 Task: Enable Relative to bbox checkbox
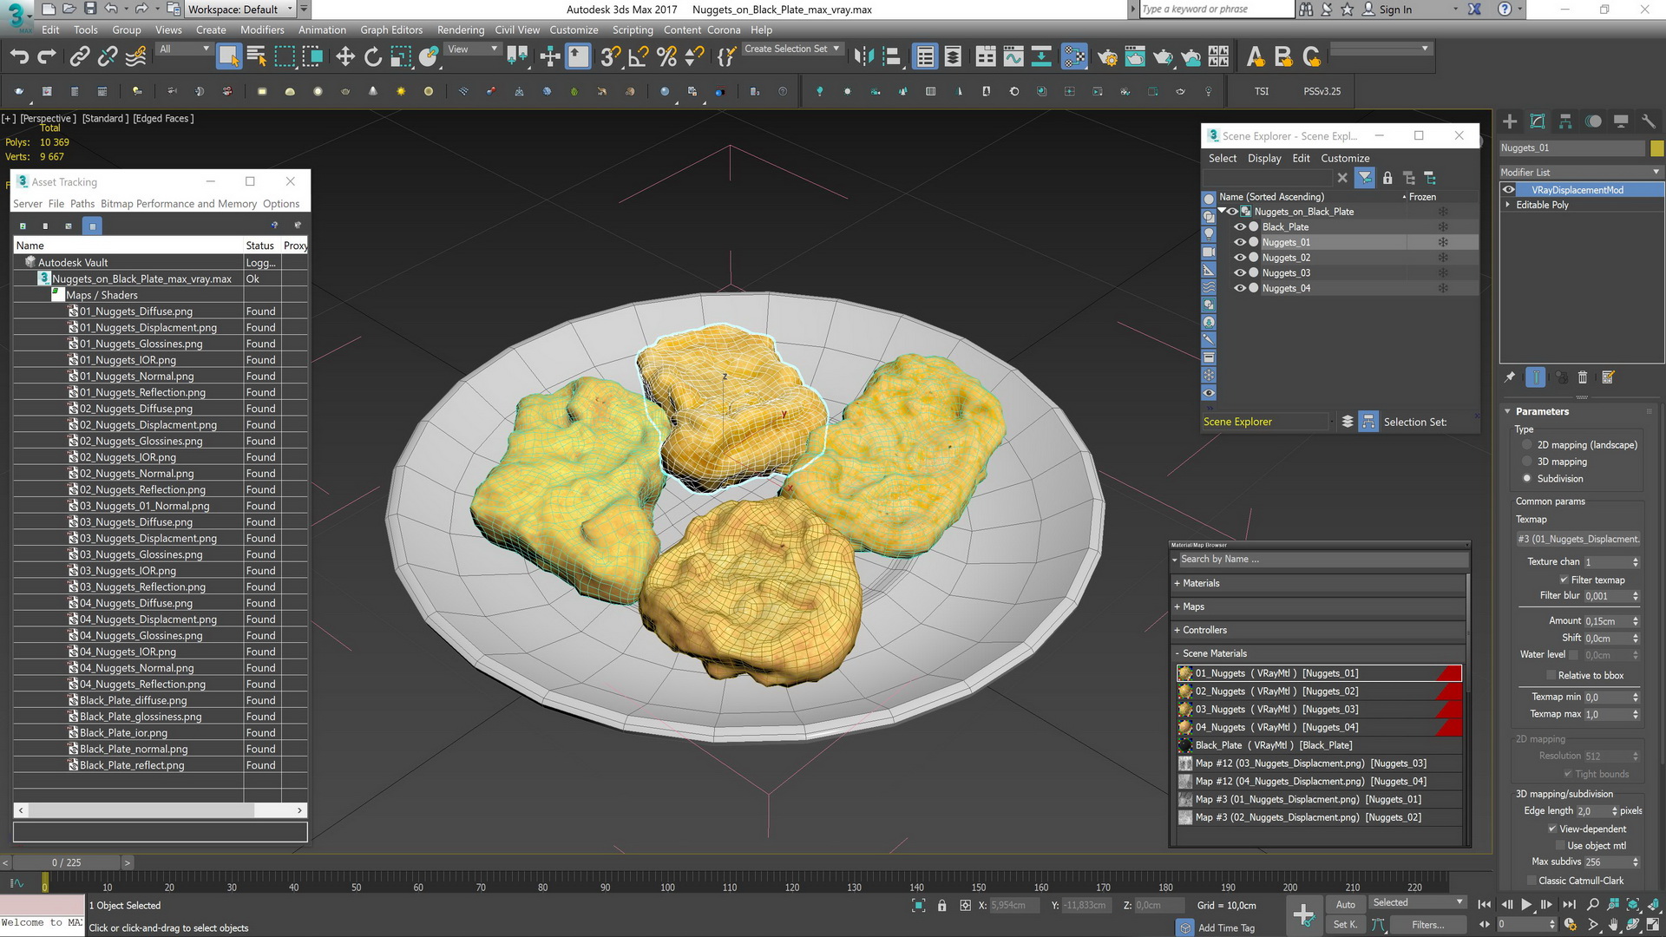point(1551,676)
